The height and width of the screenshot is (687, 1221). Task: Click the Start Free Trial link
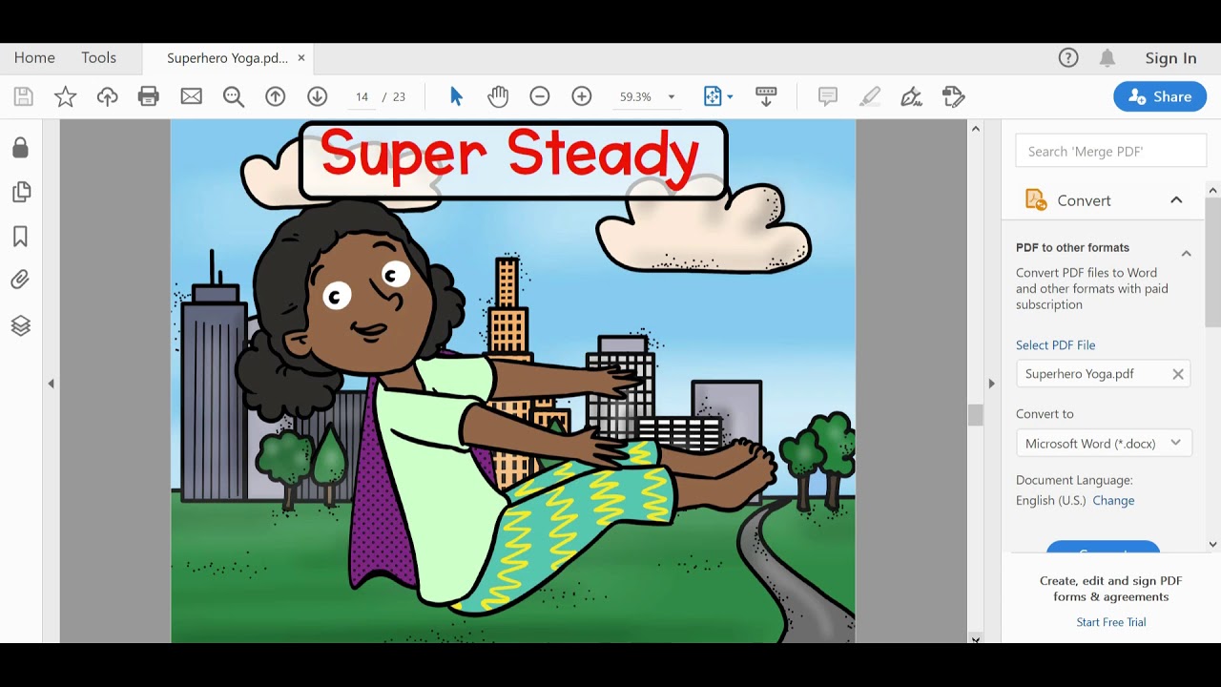(1110, 622)
